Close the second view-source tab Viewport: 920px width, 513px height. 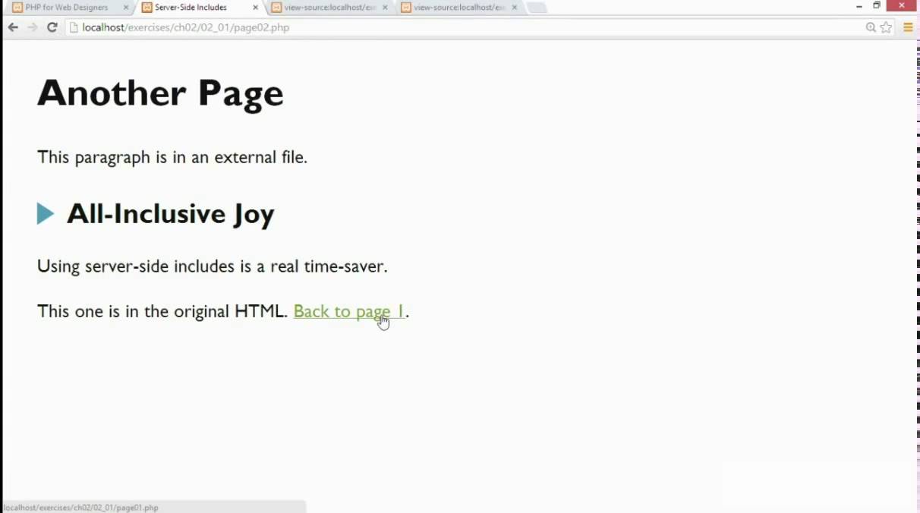[515, 8]
